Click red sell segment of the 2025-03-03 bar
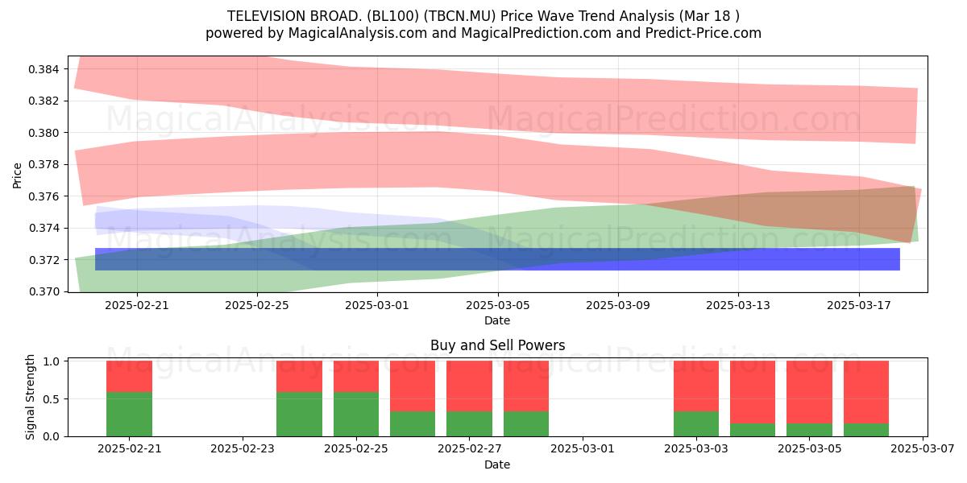The height and width of the screenshot is (483, 967). pyautogui.click(x=695, y=386)
